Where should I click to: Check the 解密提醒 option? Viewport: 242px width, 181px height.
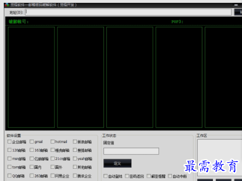[148, 176]
